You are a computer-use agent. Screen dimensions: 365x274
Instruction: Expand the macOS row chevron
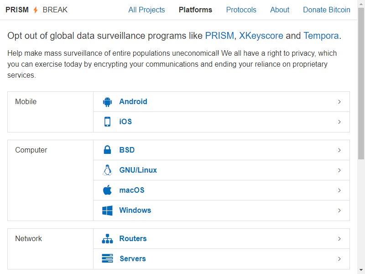pyautogui.click(x=339, y=190)
